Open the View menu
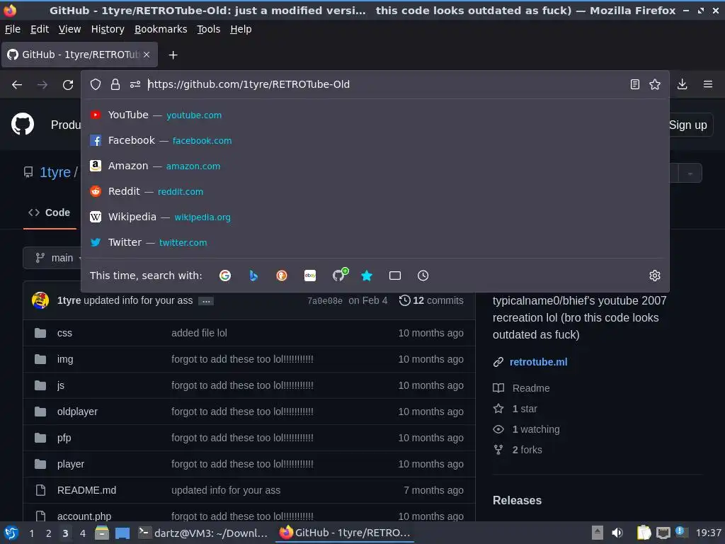The width and height of the screenshot is (725, 544). (x=70, y=29)
